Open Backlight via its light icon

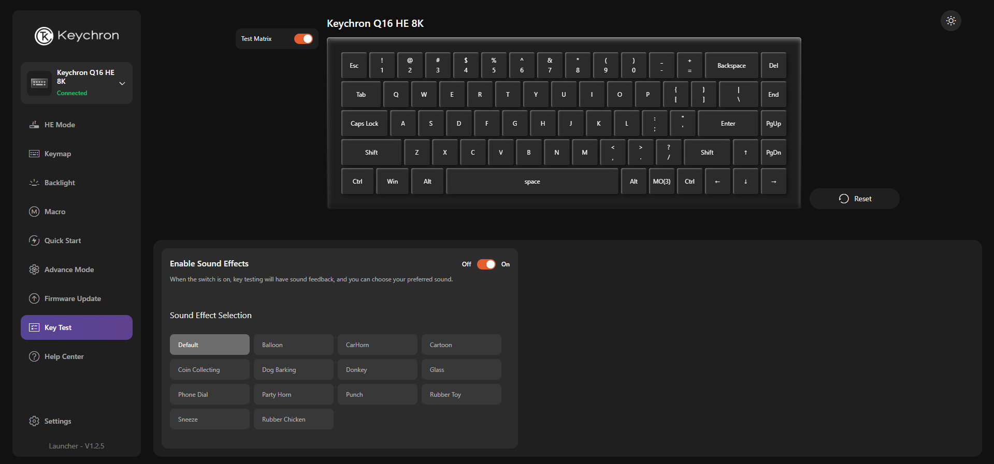click(34, 183)
